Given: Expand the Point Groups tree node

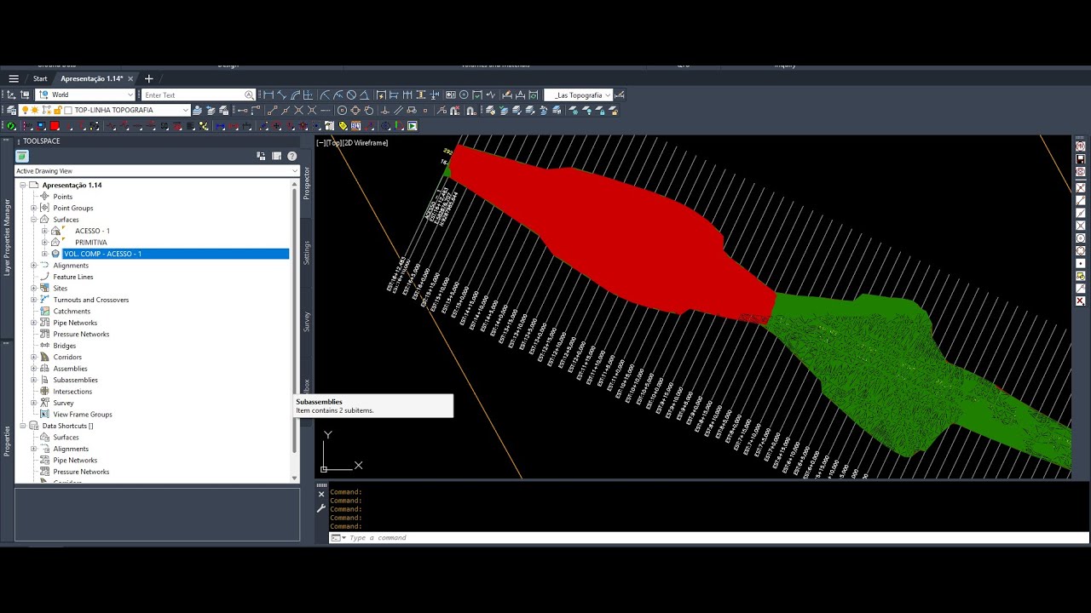Looking at the screenshot, I should (34, 208).
